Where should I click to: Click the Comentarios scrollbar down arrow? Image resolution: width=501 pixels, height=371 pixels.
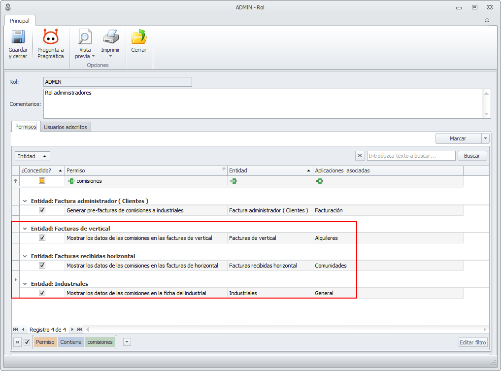coord(487,114)
